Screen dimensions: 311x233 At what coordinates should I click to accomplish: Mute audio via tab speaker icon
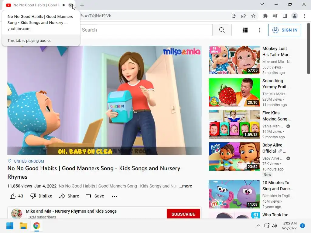click(x=64, y=5)
